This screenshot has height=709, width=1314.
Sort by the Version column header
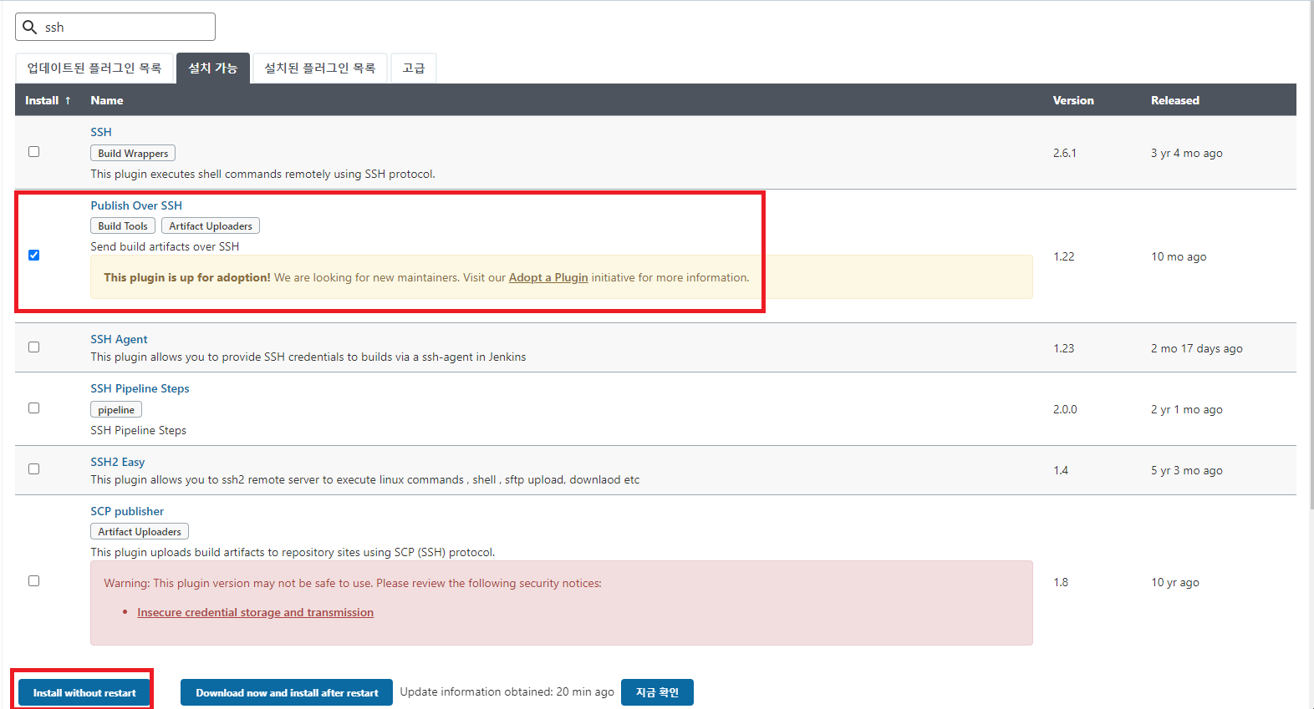tap(1073, 100)
